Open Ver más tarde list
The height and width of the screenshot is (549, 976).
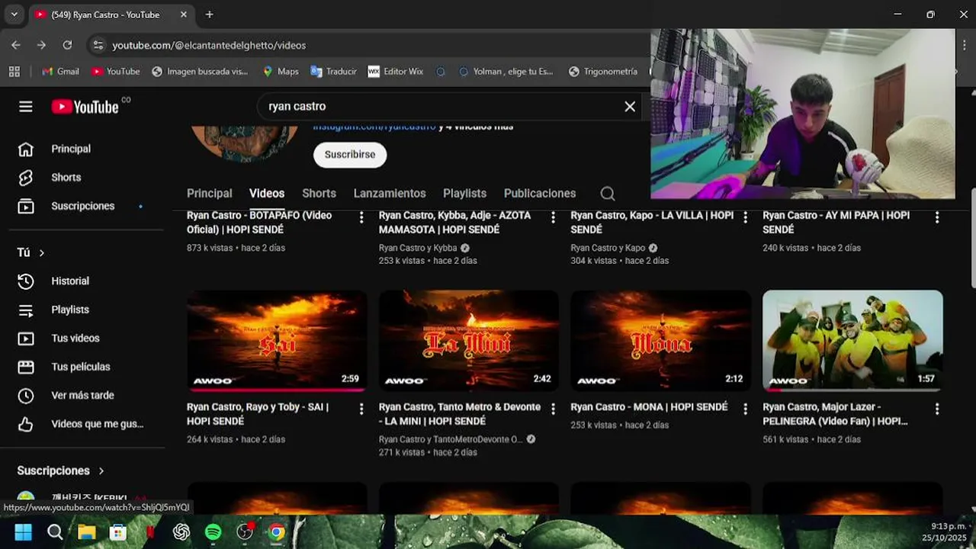84,395
